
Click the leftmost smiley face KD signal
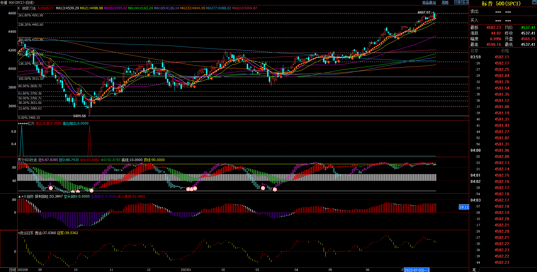(51, 188)
